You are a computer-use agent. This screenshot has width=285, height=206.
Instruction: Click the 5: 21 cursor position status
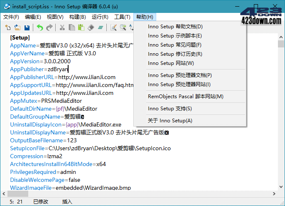tap(16, 201)
